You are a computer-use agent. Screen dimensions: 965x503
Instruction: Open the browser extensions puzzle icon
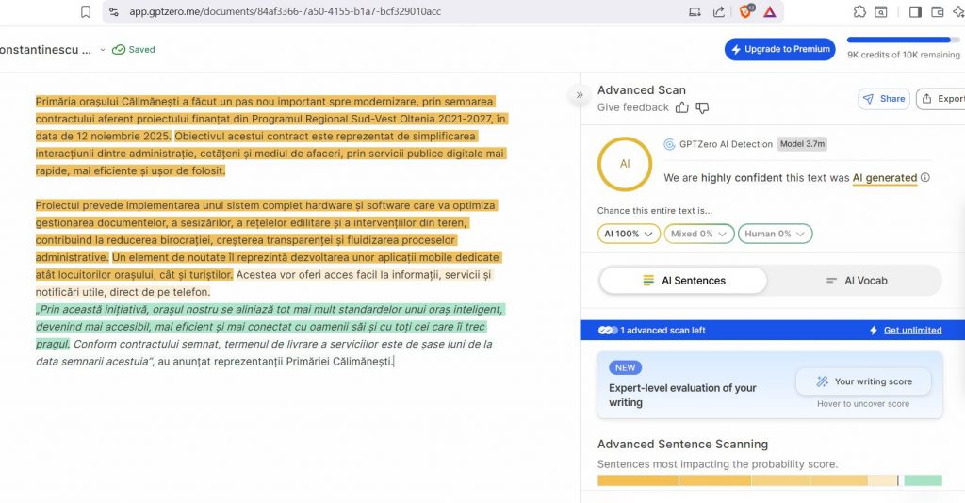click(859, 12)
